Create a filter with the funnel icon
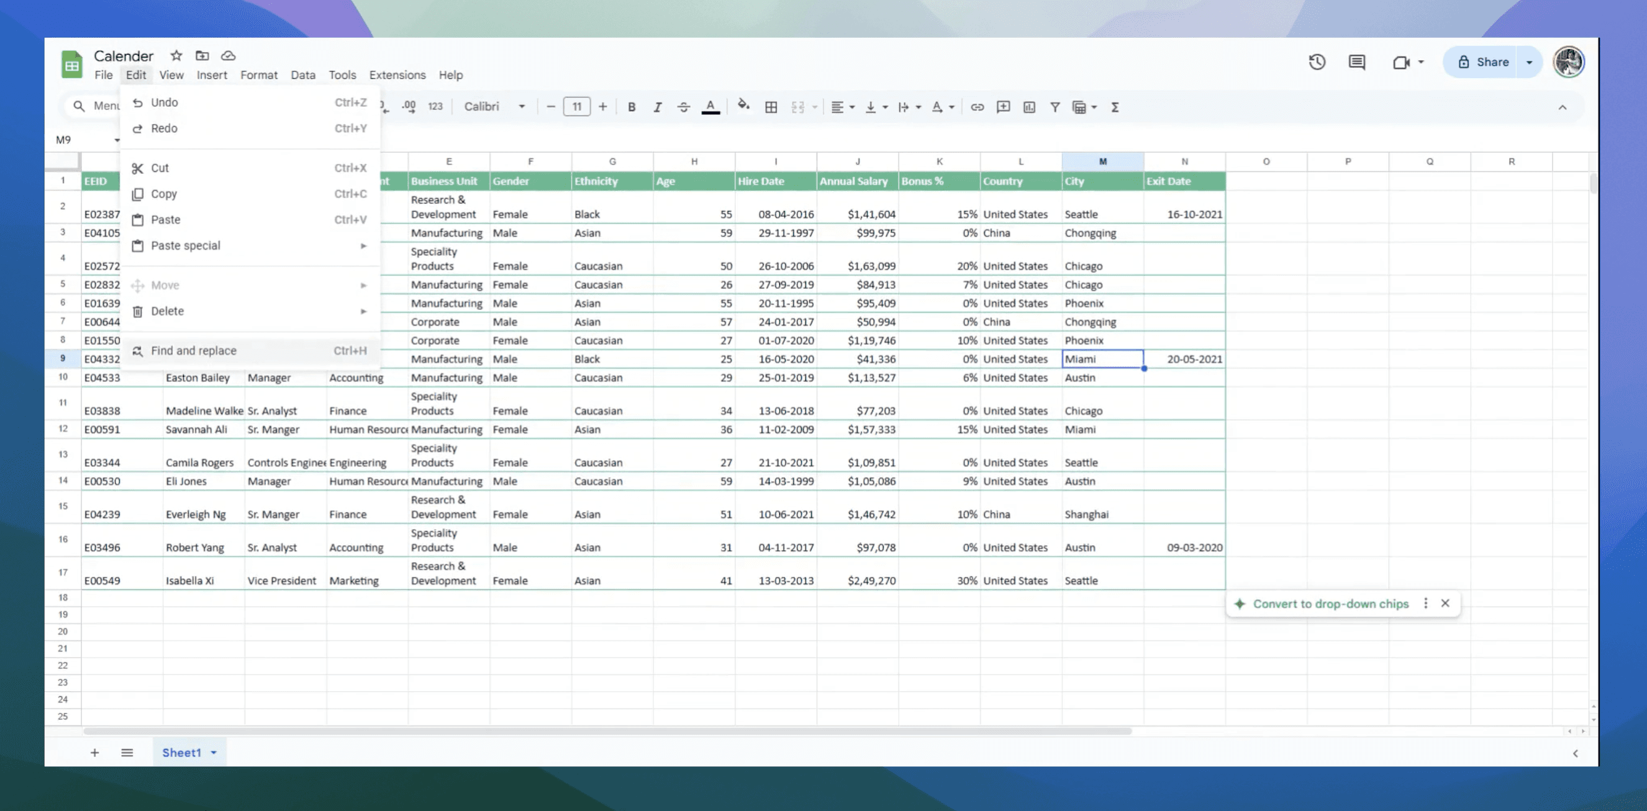Image resolution: width=1647 pixels, height=811 pixels. pyautogui.click(x=1055, y=107)
